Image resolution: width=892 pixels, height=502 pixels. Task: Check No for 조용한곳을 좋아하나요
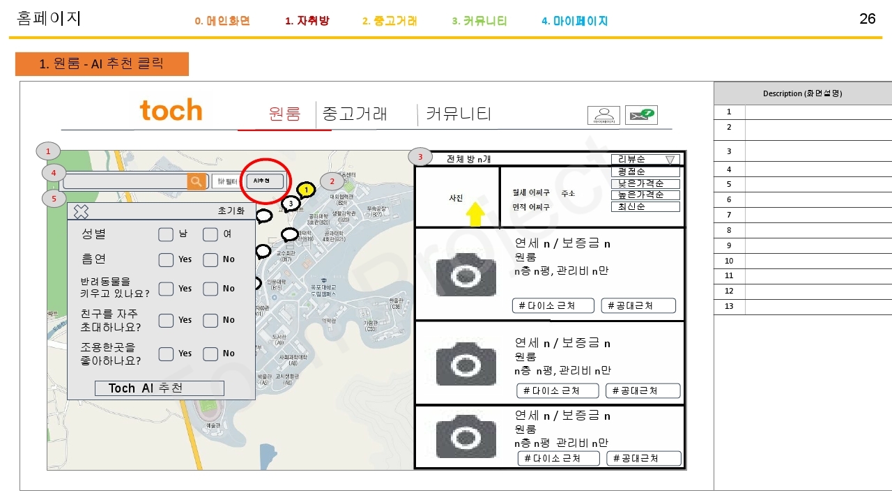coord(210,354)
